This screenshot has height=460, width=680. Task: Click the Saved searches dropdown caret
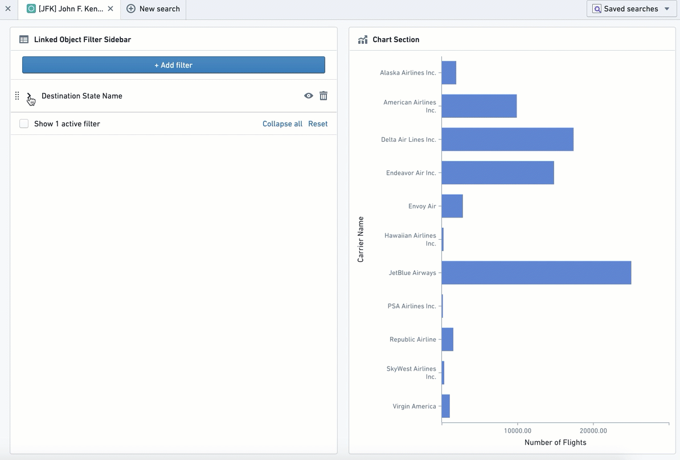(x=667, y=9)
